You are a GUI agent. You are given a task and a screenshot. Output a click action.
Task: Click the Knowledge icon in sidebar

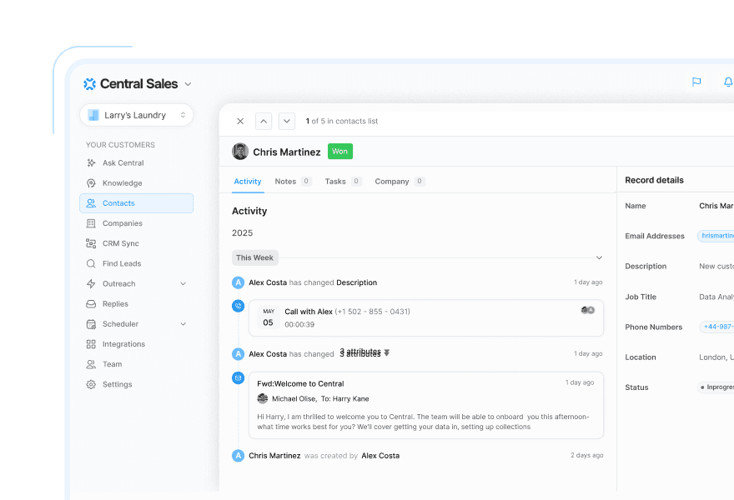[91, 182]
